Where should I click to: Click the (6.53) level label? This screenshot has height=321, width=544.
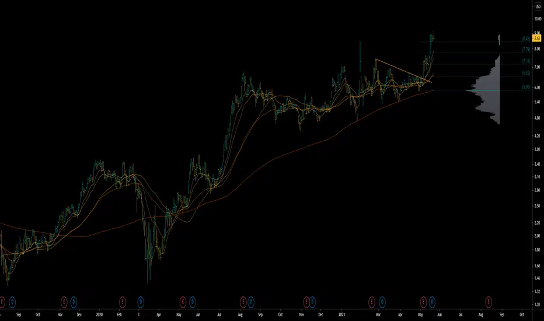point(526,73)
